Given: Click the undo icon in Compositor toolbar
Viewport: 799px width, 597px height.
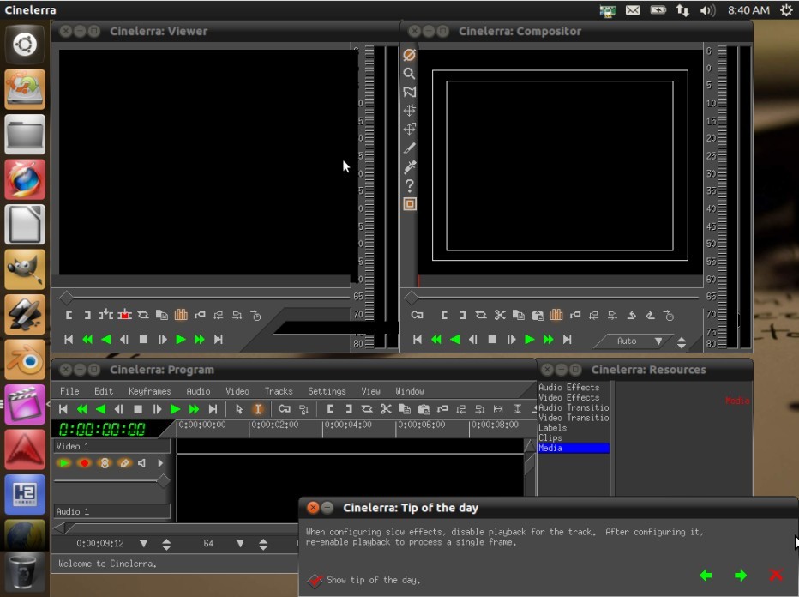Looking at the screenshot, I should [x=631, y=315].
